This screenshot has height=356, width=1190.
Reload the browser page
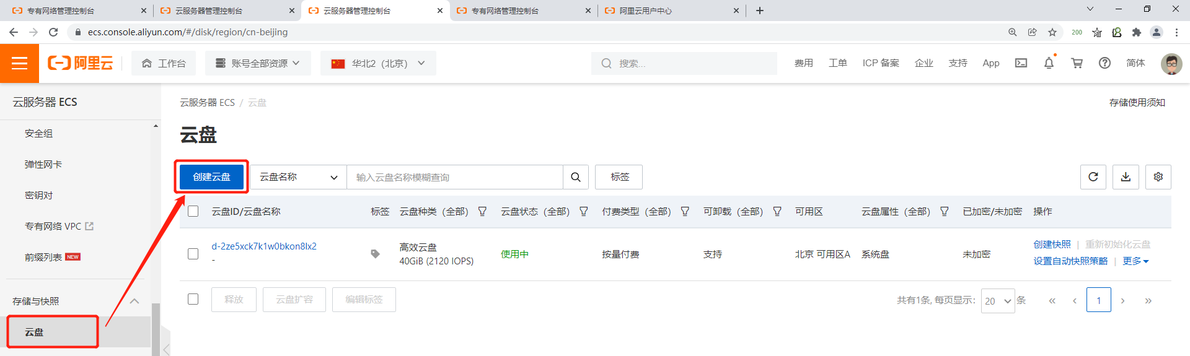(53, 32)
